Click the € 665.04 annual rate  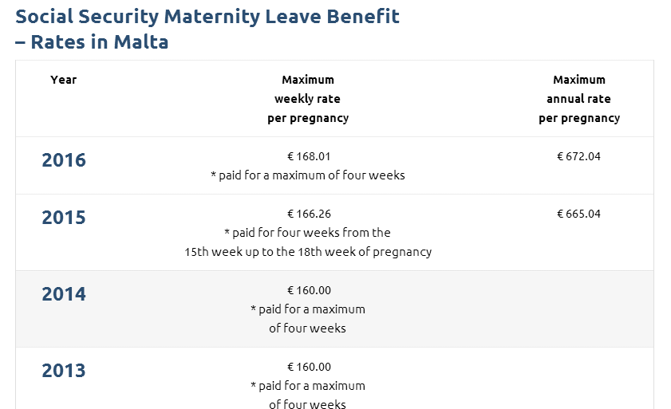tap(579, 214)
